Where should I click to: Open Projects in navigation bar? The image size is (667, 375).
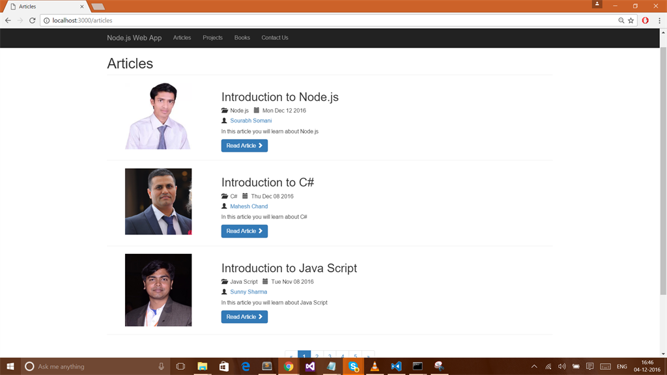pyautogui.click(x=213, y=38)
